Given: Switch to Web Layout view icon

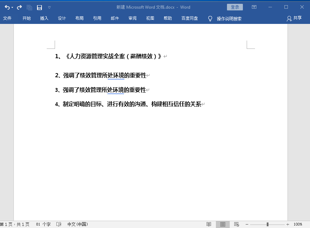Looking at the screenshot, I should point(236,224).
